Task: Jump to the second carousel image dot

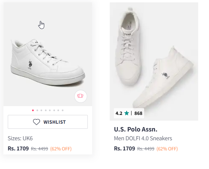Action: (x=37, y=110)
